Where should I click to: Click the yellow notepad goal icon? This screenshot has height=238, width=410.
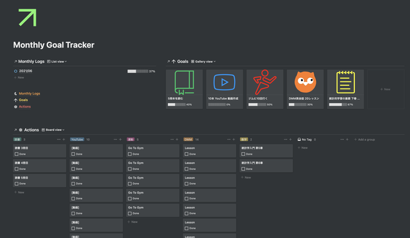[x=345, y=82]
